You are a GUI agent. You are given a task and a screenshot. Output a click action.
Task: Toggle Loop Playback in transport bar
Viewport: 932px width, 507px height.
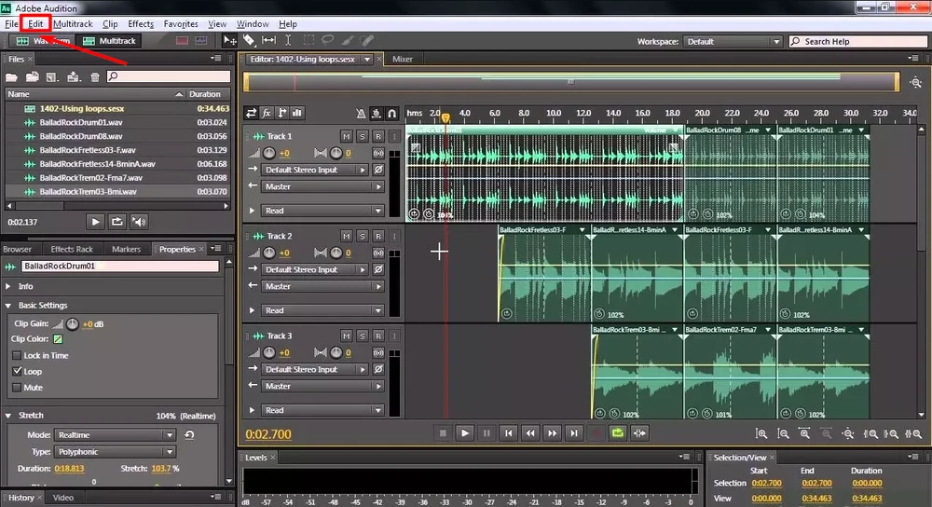[618, 433]
